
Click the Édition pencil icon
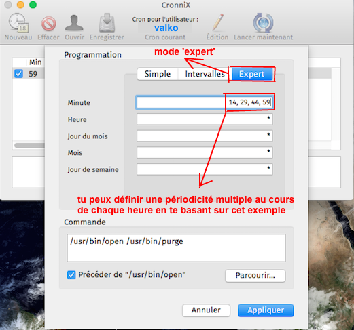tap(217, 22)
